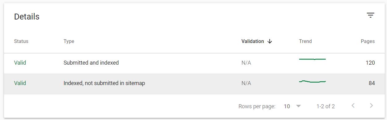
Task: Select the rows per page value 10
Action: pos(287,106)
